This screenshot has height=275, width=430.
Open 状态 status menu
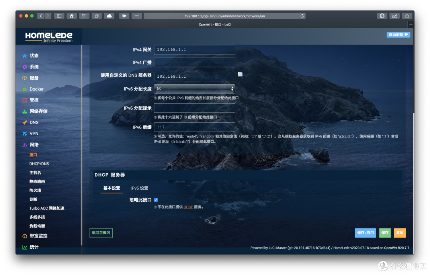pyautogui.click(x=34, y=56)
